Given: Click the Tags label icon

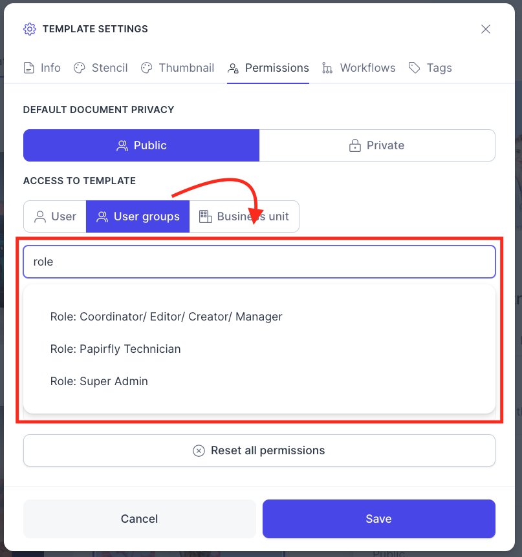Looking at the screenshot, I should click(414, 67).
